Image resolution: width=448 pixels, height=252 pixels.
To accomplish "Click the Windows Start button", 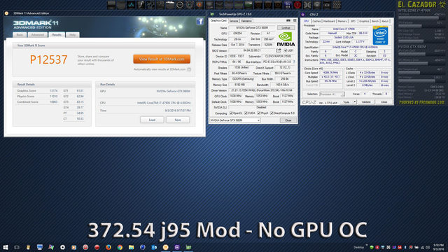I will tap(6, 247).
